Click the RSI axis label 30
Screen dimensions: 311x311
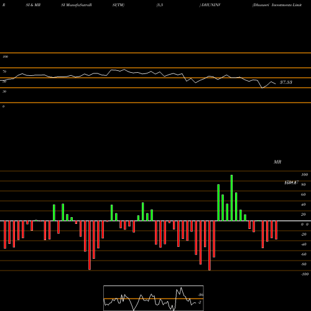(x=4, y=91)
